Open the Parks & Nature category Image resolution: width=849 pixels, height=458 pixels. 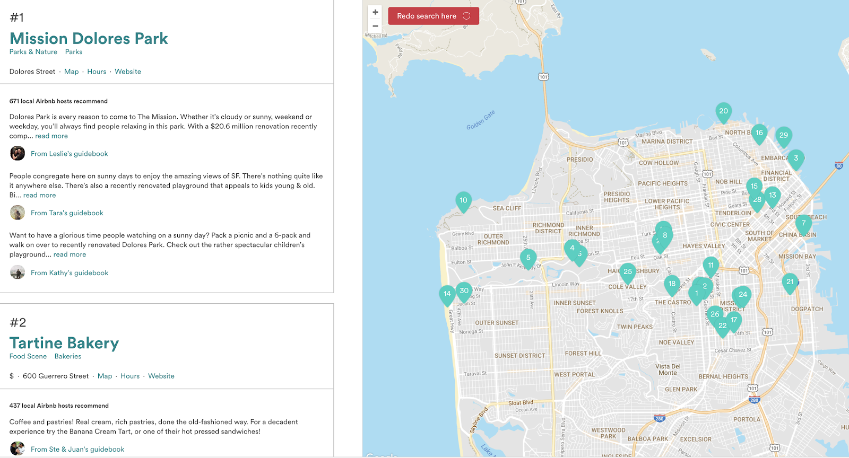[x=33, y=52]
